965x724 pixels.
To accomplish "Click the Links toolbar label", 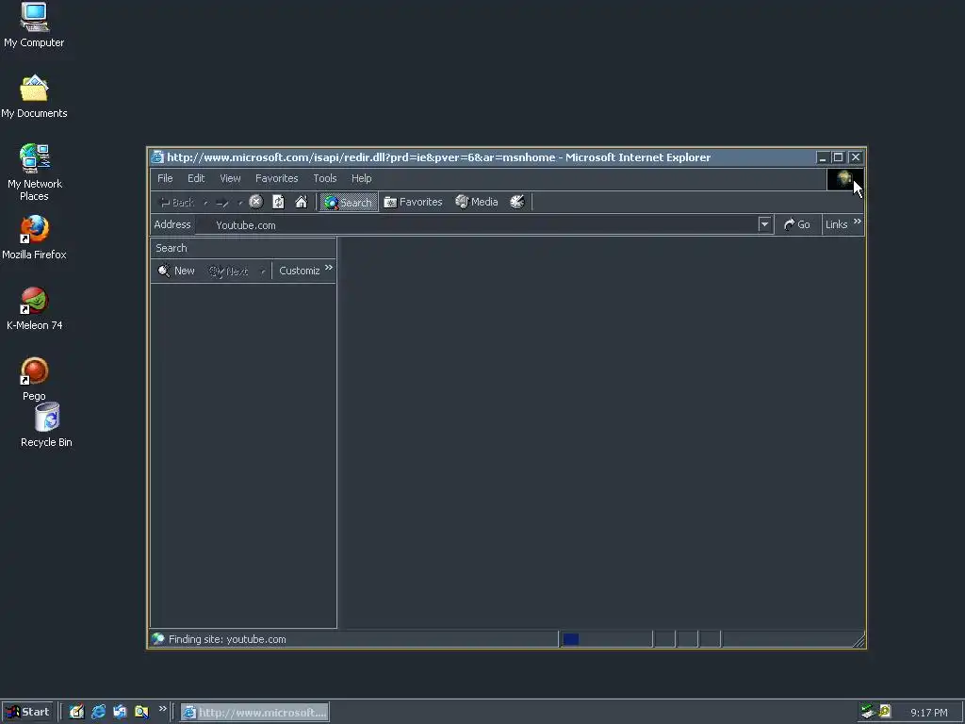I will [x=837, y=224].
